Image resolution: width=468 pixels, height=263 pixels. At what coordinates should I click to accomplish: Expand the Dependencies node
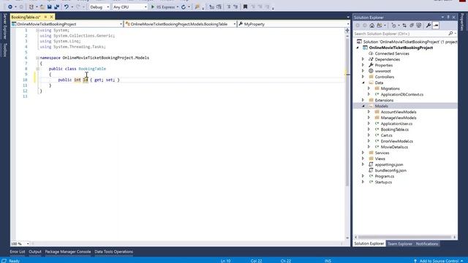point(363,59)
